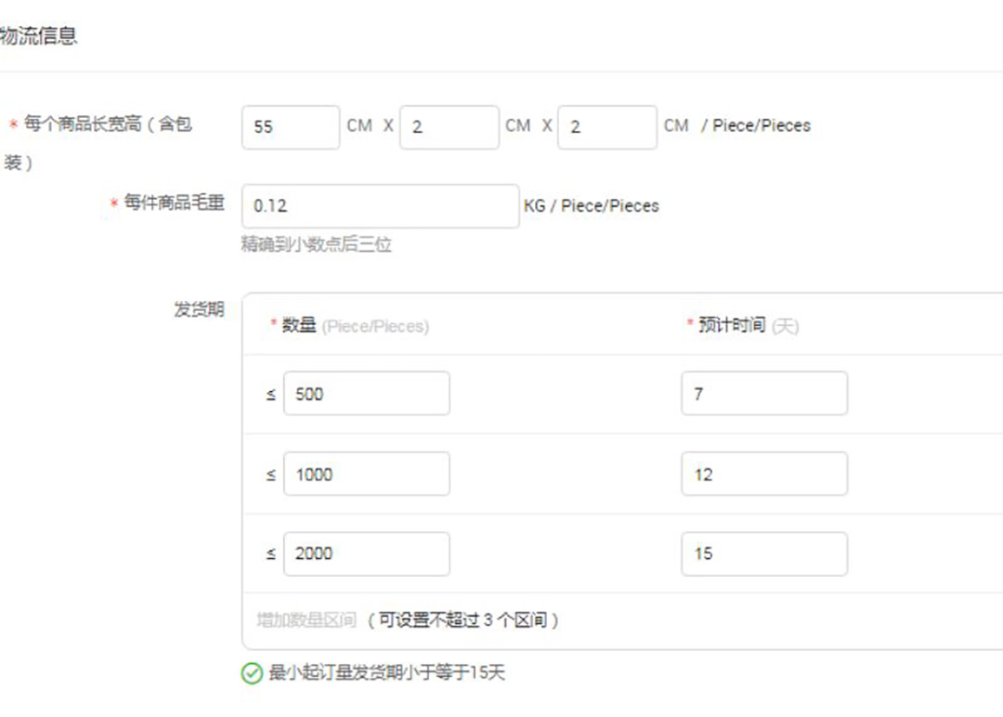
Task: Click the gross weight field showing 0.12
Action: click(379, 206)
